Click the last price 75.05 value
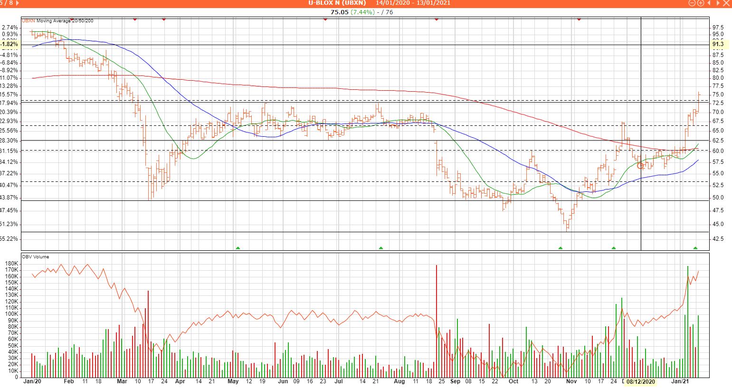Screen dimensions: 732x388 [340, 12]
